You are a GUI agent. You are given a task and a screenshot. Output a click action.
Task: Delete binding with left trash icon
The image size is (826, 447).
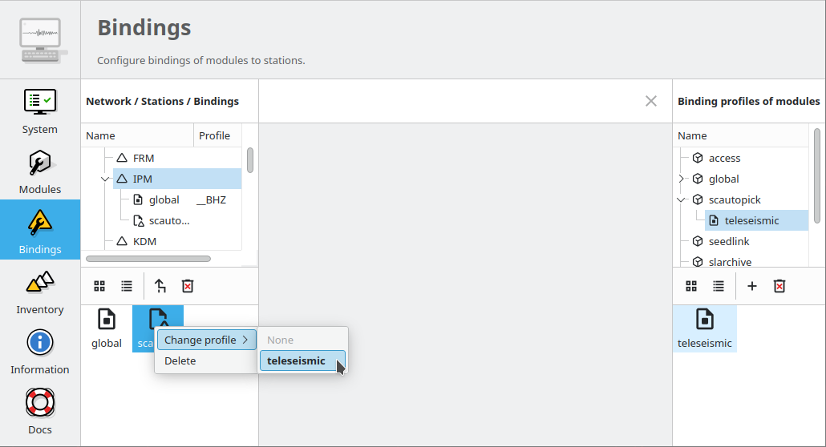point(188,286)
